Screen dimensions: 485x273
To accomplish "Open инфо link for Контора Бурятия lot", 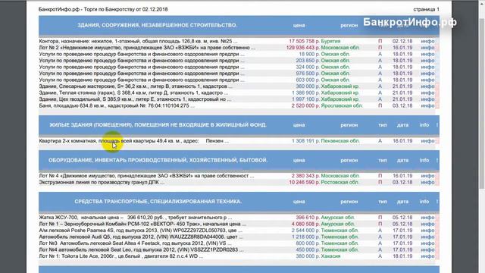I will (x=427, y=41).
